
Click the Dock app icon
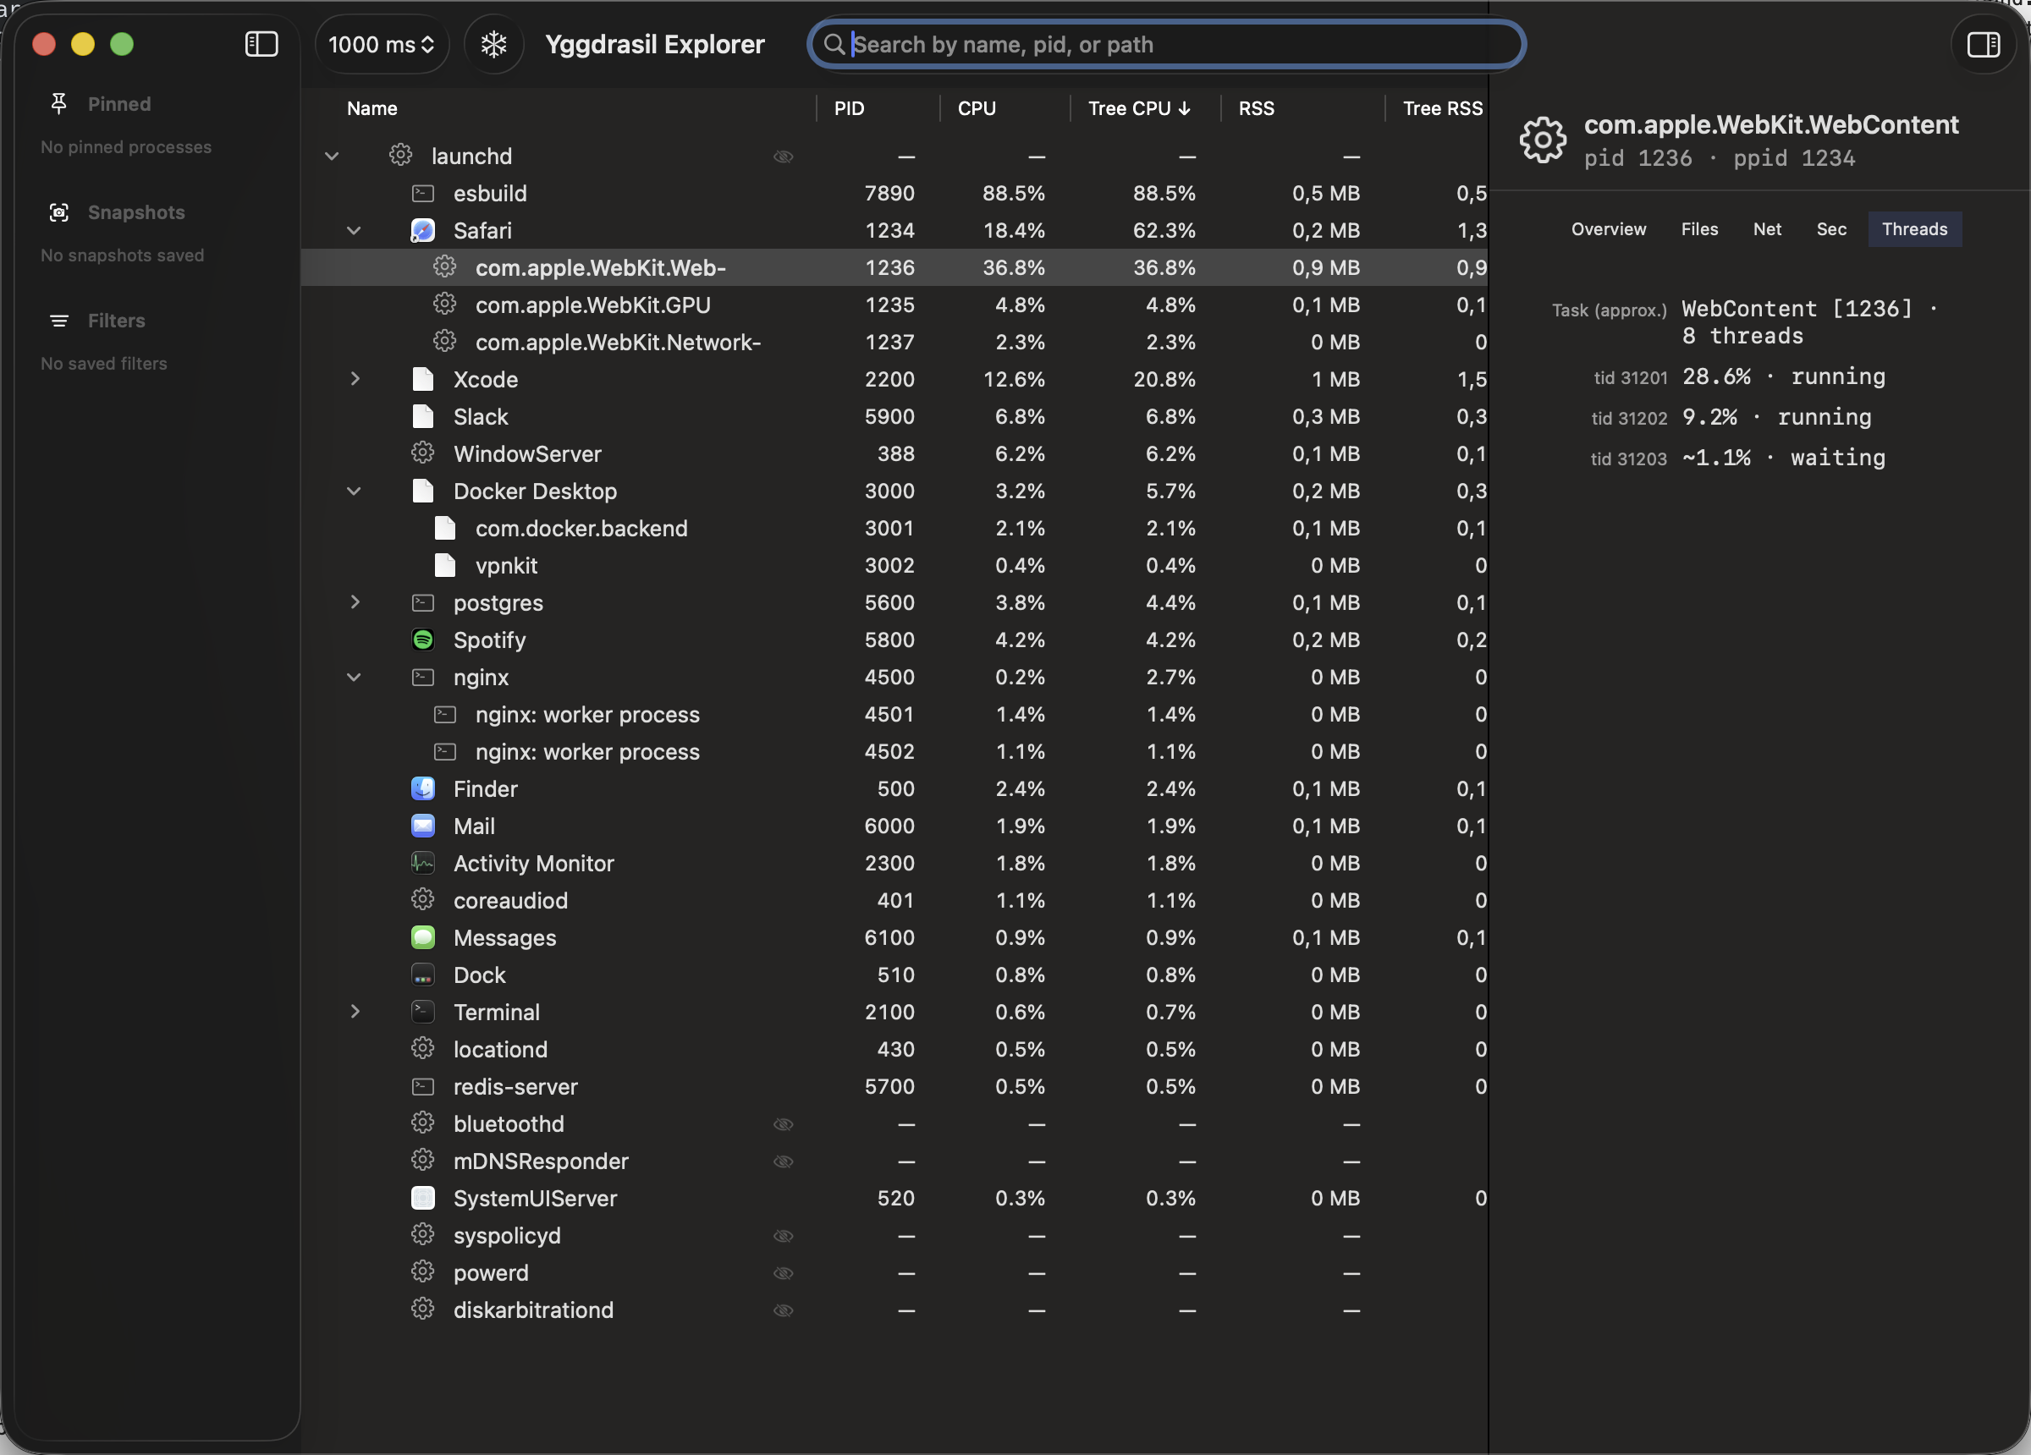[422, 975]
